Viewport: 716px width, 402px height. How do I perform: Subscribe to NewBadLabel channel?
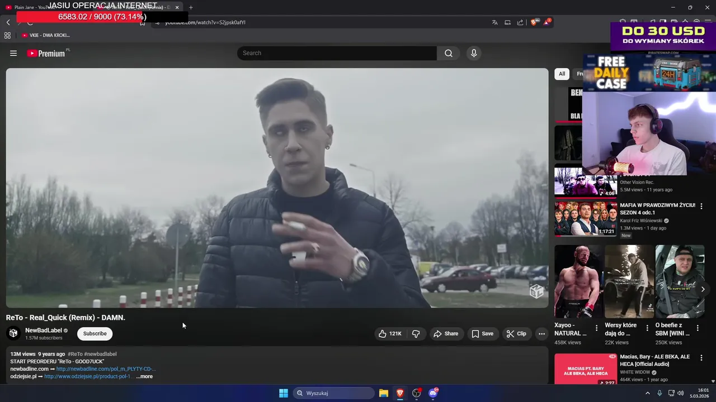pyautogui.click(x=95, y=334)
